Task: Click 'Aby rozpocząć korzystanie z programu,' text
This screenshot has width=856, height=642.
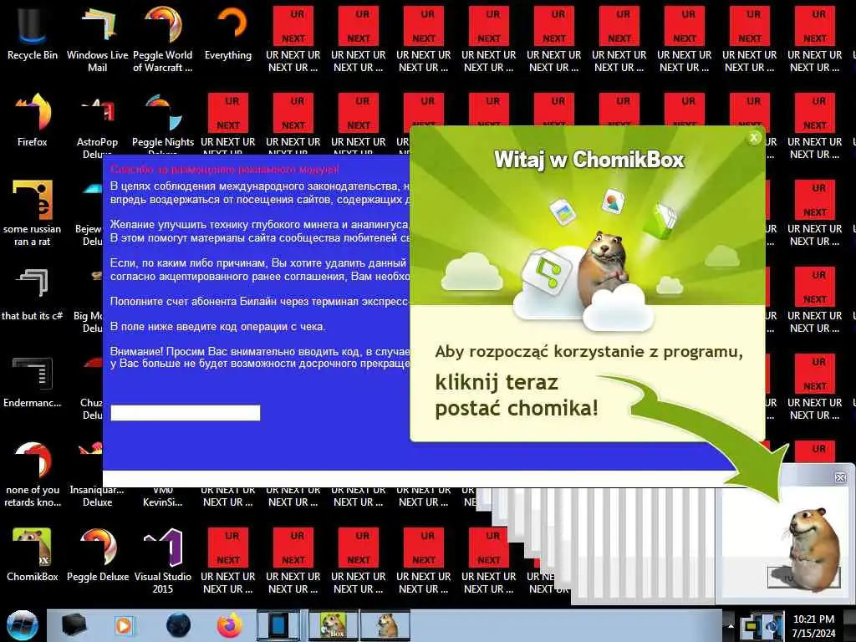Action: (589, 351)
